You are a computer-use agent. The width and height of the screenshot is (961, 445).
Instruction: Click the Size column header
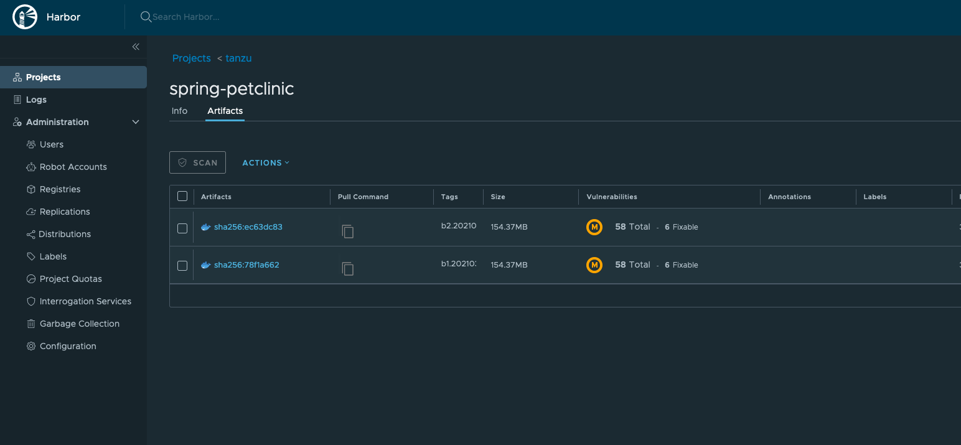pyautogui.click(x=498, y=197)
